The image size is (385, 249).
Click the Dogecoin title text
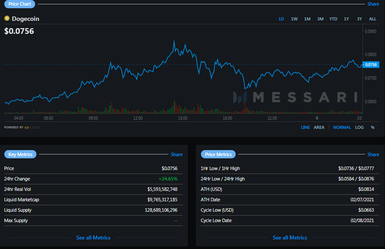pyautogui.click(x=26, y=19)
